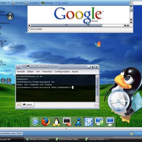Pause playback with the round pause button
This screenshot has width=142, height=142.
[3, 81]
